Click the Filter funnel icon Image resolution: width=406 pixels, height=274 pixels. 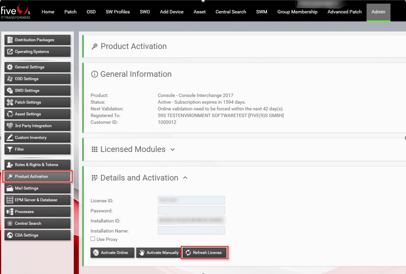click(x=10, y=149)
